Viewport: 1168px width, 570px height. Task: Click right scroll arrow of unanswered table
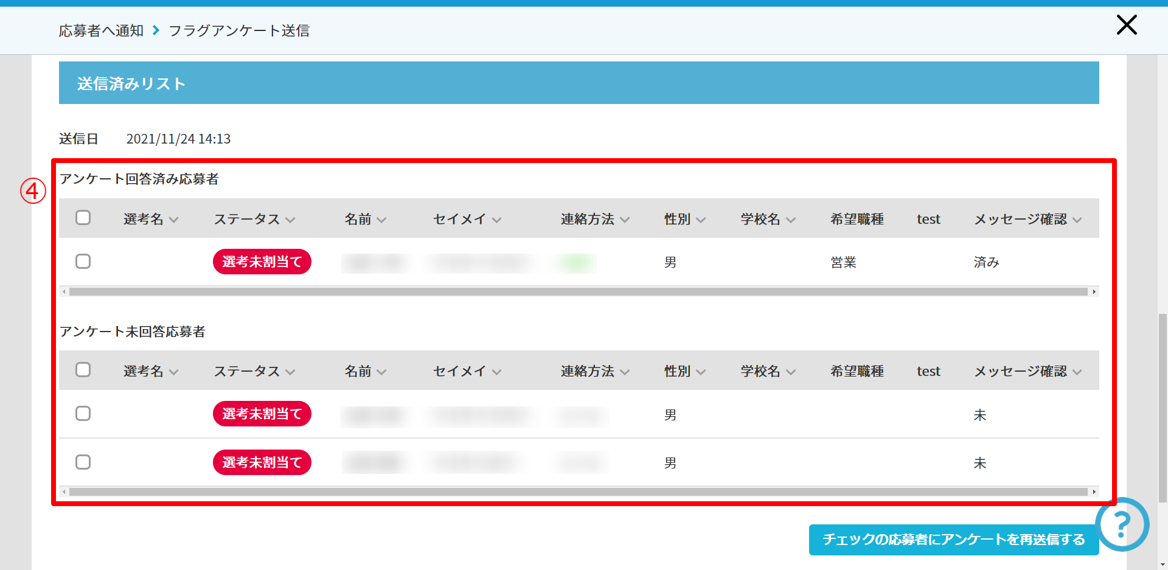click(1094, 492)
